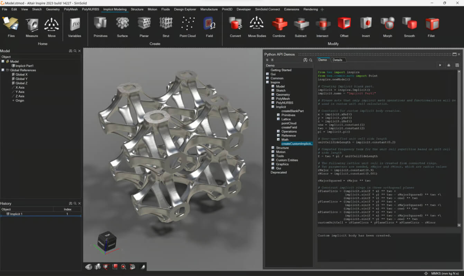Expand the Operations node under Implicit
Viewport: 464px width, 276px height.
(x=279, y=131)
